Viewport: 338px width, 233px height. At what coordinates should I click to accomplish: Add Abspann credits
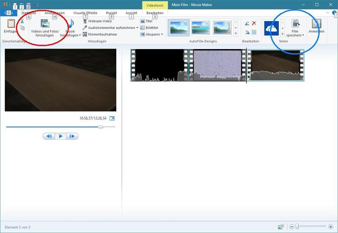point(150,34)
